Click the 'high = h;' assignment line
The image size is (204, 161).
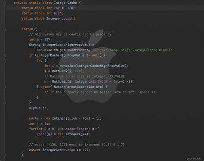click(x=37, y=108)
